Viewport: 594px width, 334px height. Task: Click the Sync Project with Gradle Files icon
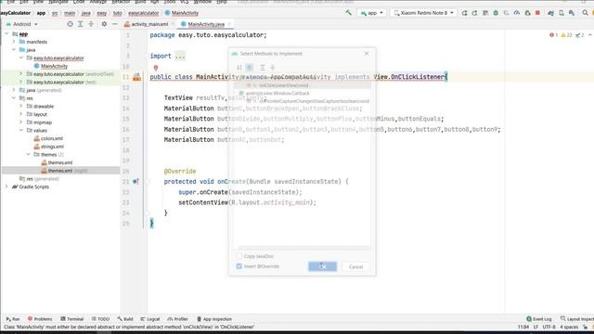click(x=550, y=13)
